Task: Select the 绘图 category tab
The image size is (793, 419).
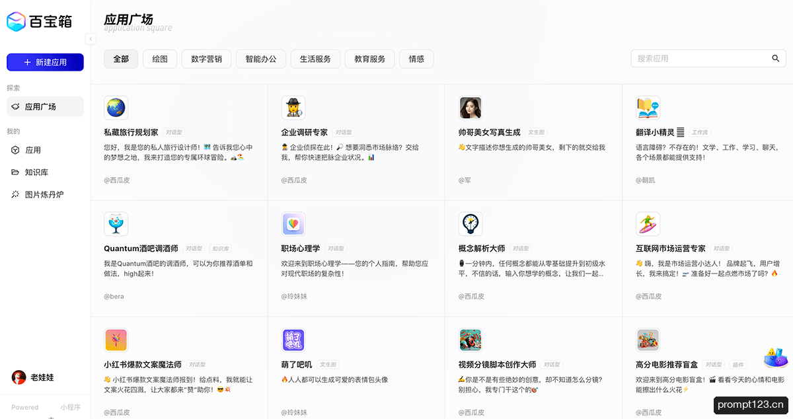Action: (160, 59)
